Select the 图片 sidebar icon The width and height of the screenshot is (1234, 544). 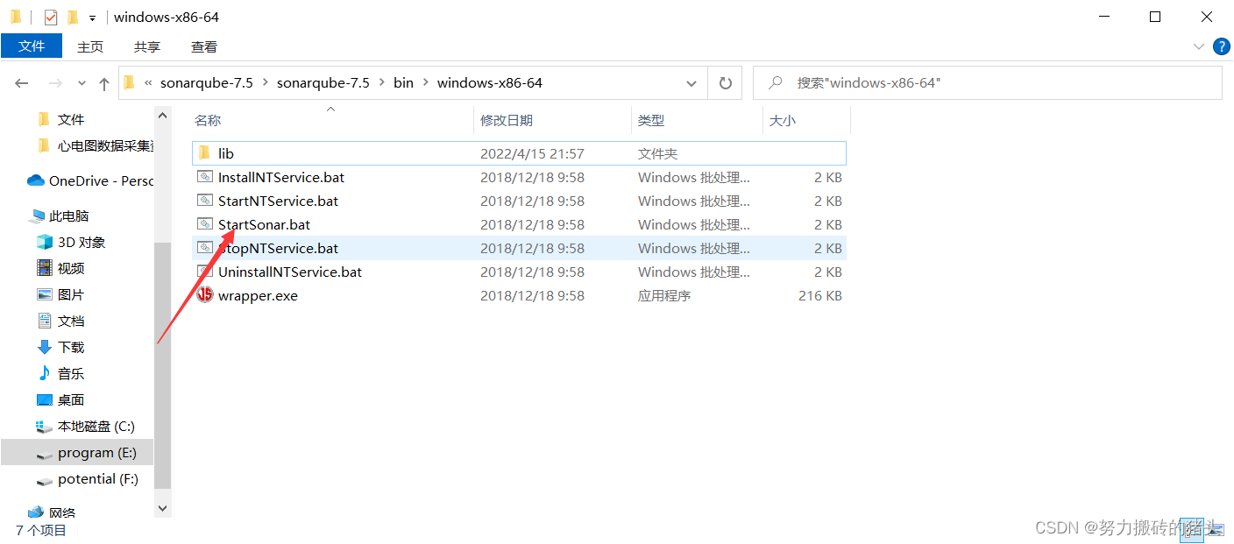tap(44, 294)
